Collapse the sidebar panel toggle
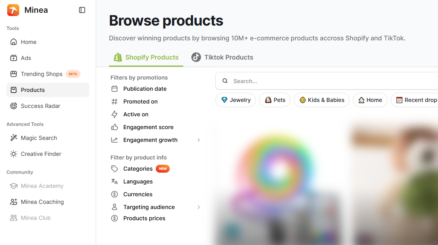This screenshot has height=245, width=438. point(82,10)
